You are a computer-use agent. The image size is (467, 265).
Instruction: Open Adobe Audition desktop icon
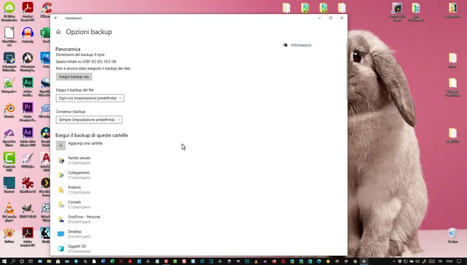click(x=27, y=87)
